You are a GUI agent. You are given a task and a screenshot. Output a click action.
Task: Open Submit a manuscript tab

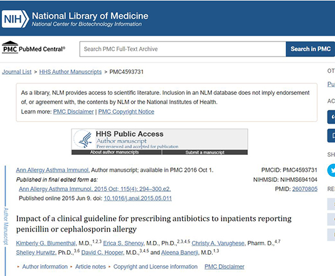pos(205,152)
